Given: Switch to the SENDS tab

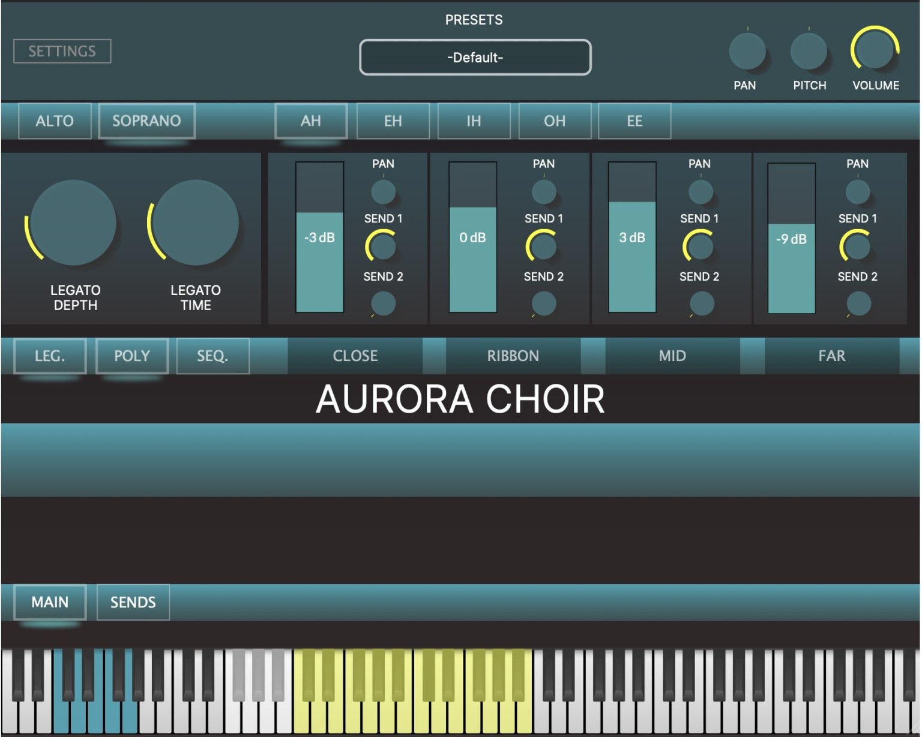Looking at the screenshot, I should click(133, 602).
